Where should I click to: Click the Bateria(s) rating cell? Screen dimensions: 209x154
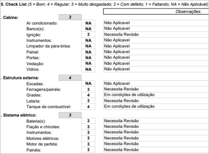[x=88, y=121]
